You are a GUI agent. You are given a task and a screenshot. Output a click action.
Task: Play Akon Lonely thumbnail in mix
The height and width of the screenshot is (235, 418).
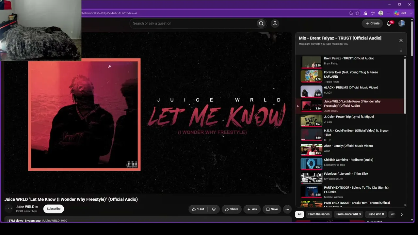pyautogui.click(x=312, y=150)
